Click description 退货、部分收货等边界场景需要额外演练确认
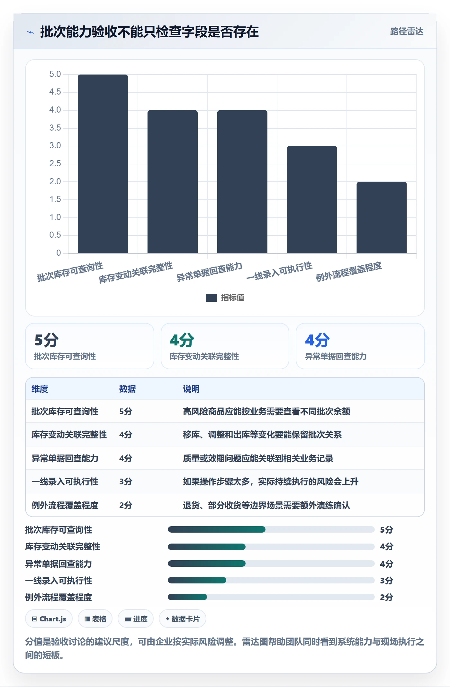This screenshot has width=450, height=687. 266,505
